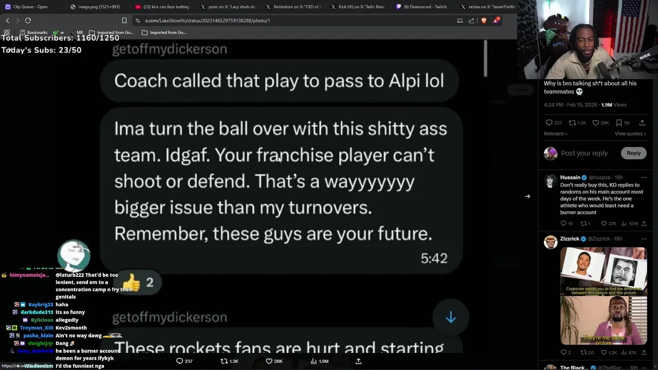Retweet using the 1.3K repost icon in the sidebar
This screenshot has width=658, height=370.
[x=572, y=123]
